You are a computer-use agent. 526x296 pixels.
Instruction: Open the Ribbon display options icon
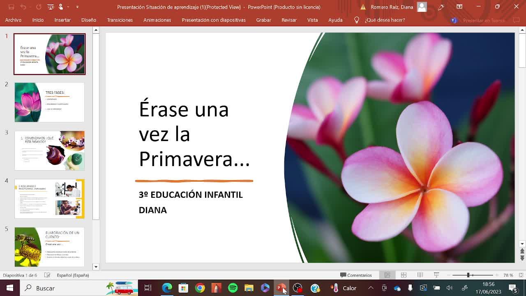click(459, 7)
